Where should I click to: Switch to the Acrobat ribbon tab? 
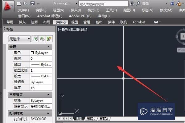point(139,22)
